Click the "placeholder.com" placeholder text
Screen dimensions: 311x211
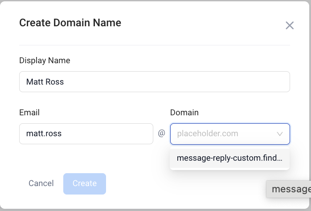pyautogui.click(x=208, y=134)
